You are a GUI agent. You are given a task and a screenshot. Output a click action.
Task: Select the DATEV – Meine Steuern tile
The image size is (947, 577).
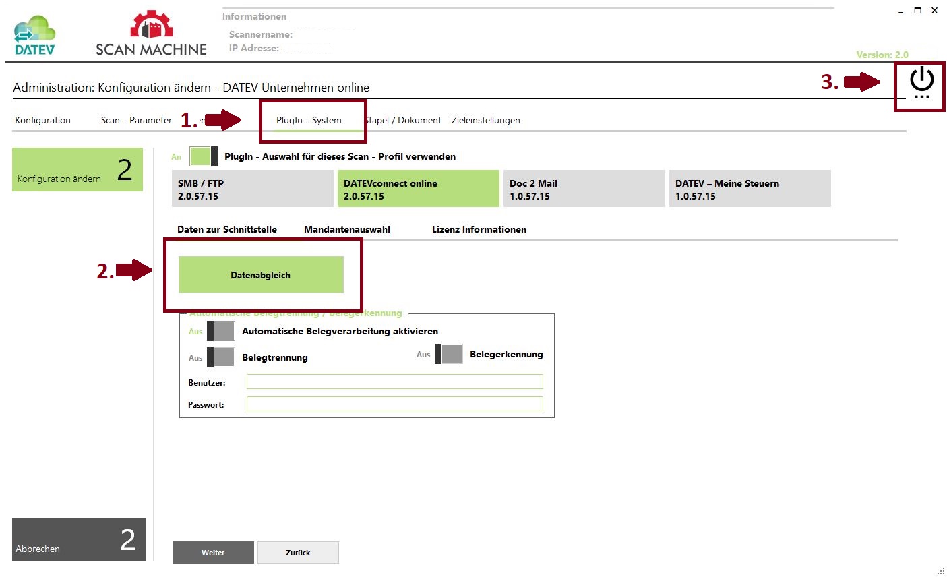(x=750, y=188)
